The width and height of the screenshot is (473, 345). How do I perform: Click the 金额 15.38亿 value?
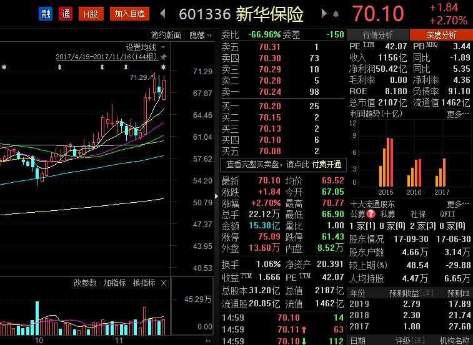(264, 226)
